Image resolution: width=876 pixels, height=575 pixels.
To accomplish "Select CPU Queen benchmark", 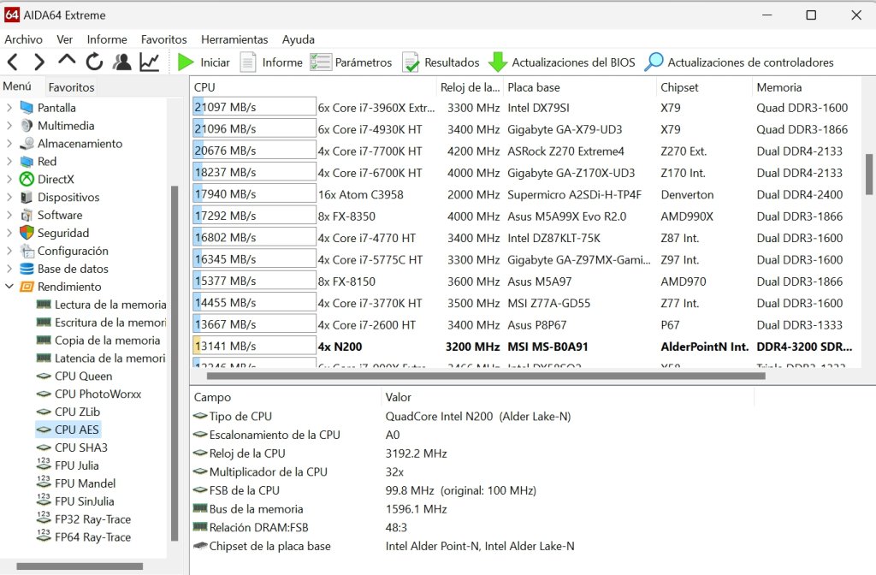I will coord(74,376).
